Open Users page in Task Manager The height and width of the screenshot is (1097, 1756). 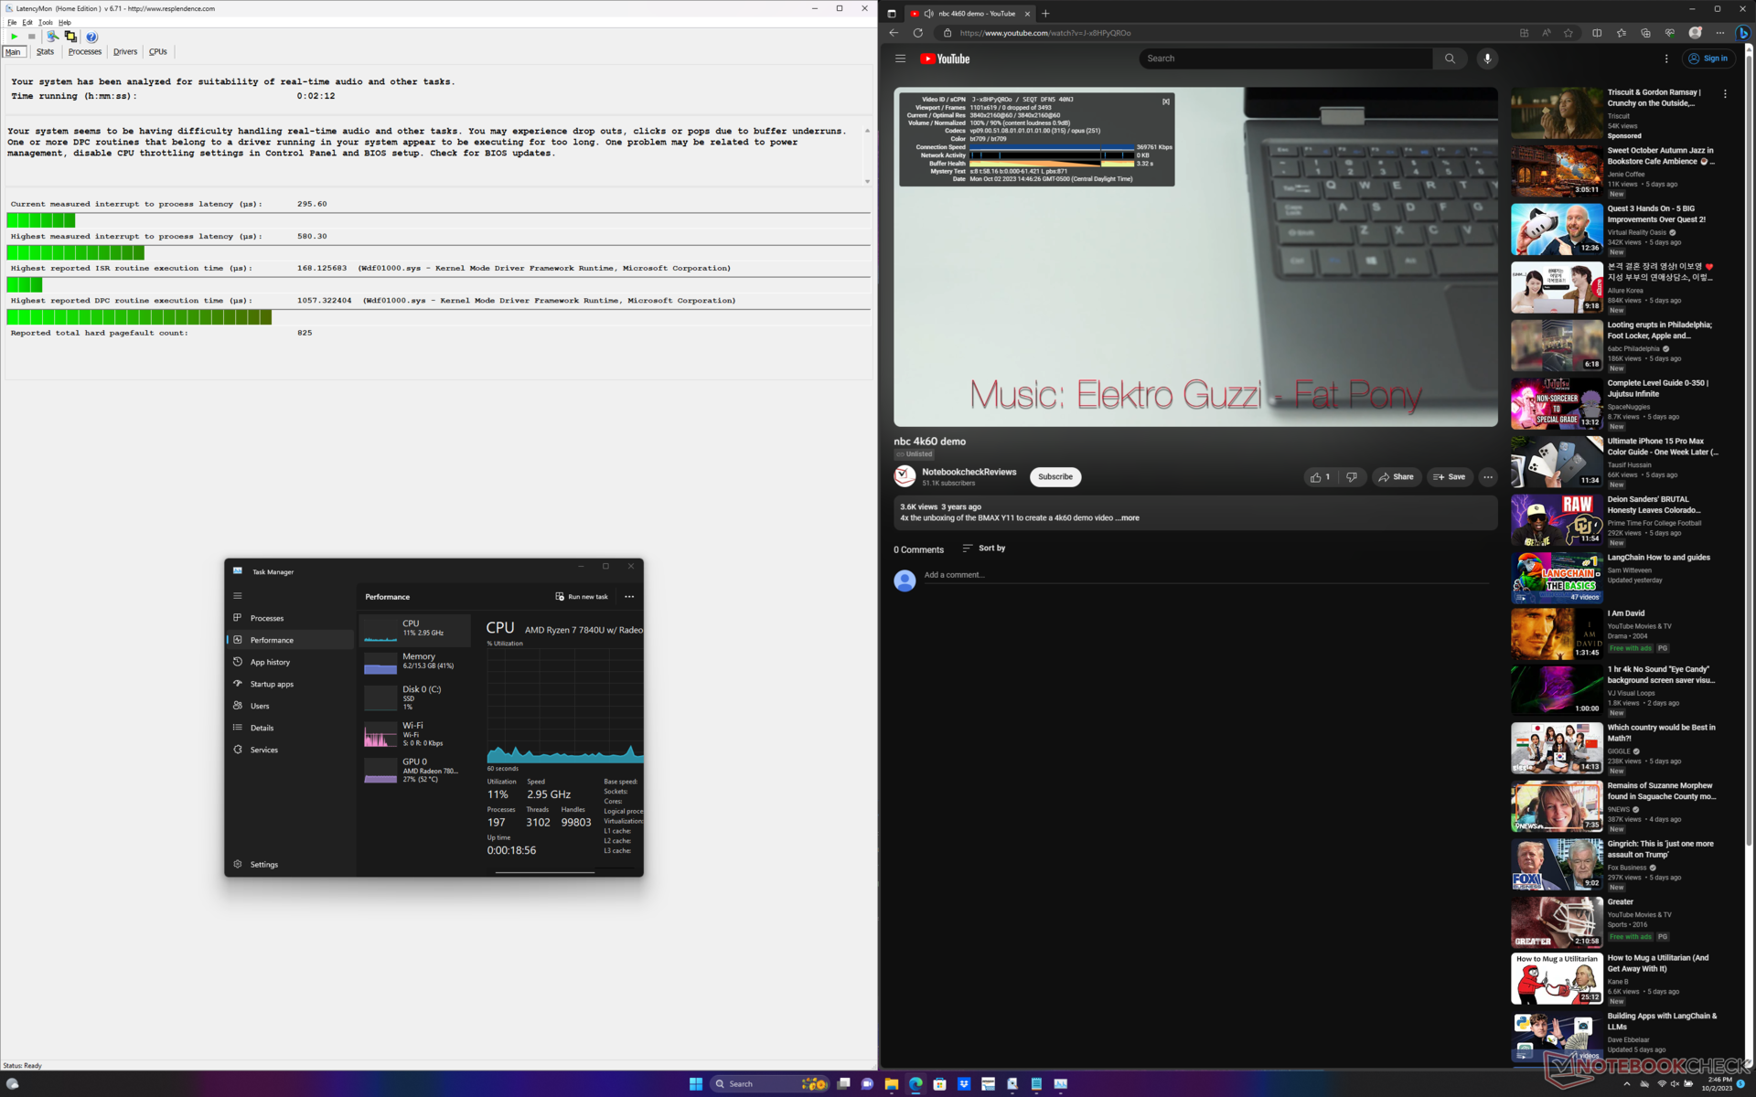(290, 706)
